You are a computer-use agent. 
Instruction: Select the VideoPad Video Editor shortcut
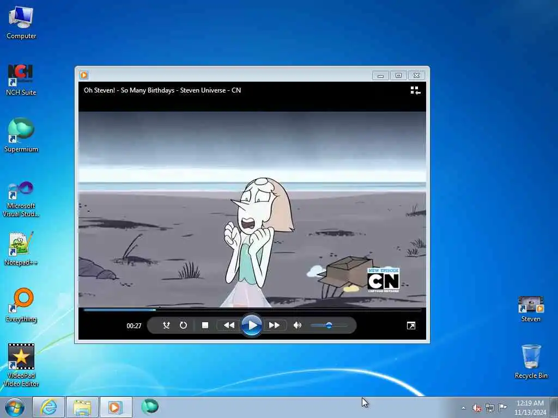click(21, 365)
